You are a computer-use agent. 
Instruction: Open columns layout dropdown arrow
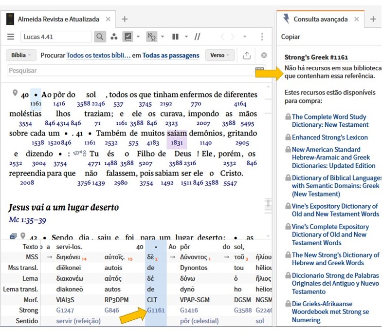coord(186,37)
